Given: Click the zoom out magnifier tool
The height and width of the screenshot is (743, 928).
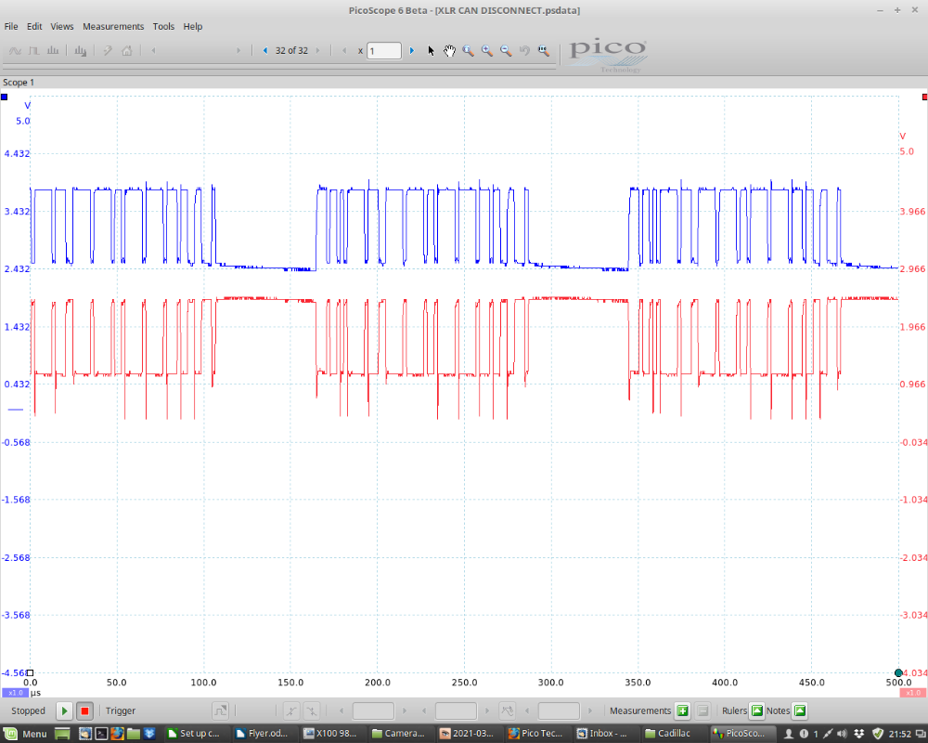Looking at the screenshot, I should 506,51.
